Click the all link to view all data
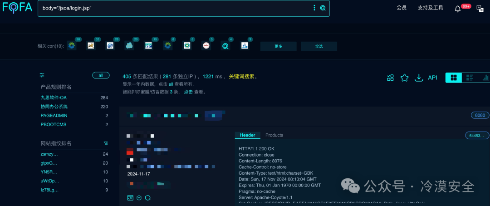Screen dimensions: 490x206 (171, 84)
